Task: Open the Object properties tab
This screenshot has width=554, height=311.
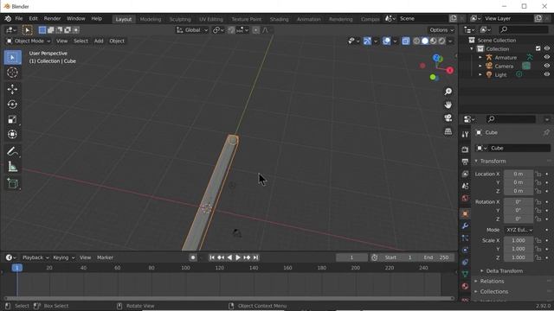Action: (x=465, y=213)
